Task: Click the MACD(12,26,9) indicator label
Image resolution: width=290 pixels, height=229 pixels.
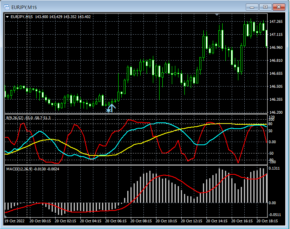Action: pos(20,169)
